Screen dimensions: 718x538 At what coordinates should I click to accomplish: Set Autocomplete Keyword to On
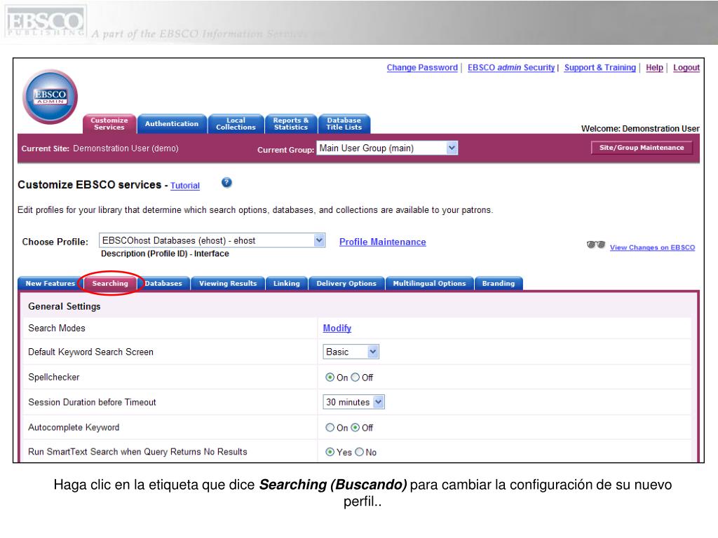point(330,427)
